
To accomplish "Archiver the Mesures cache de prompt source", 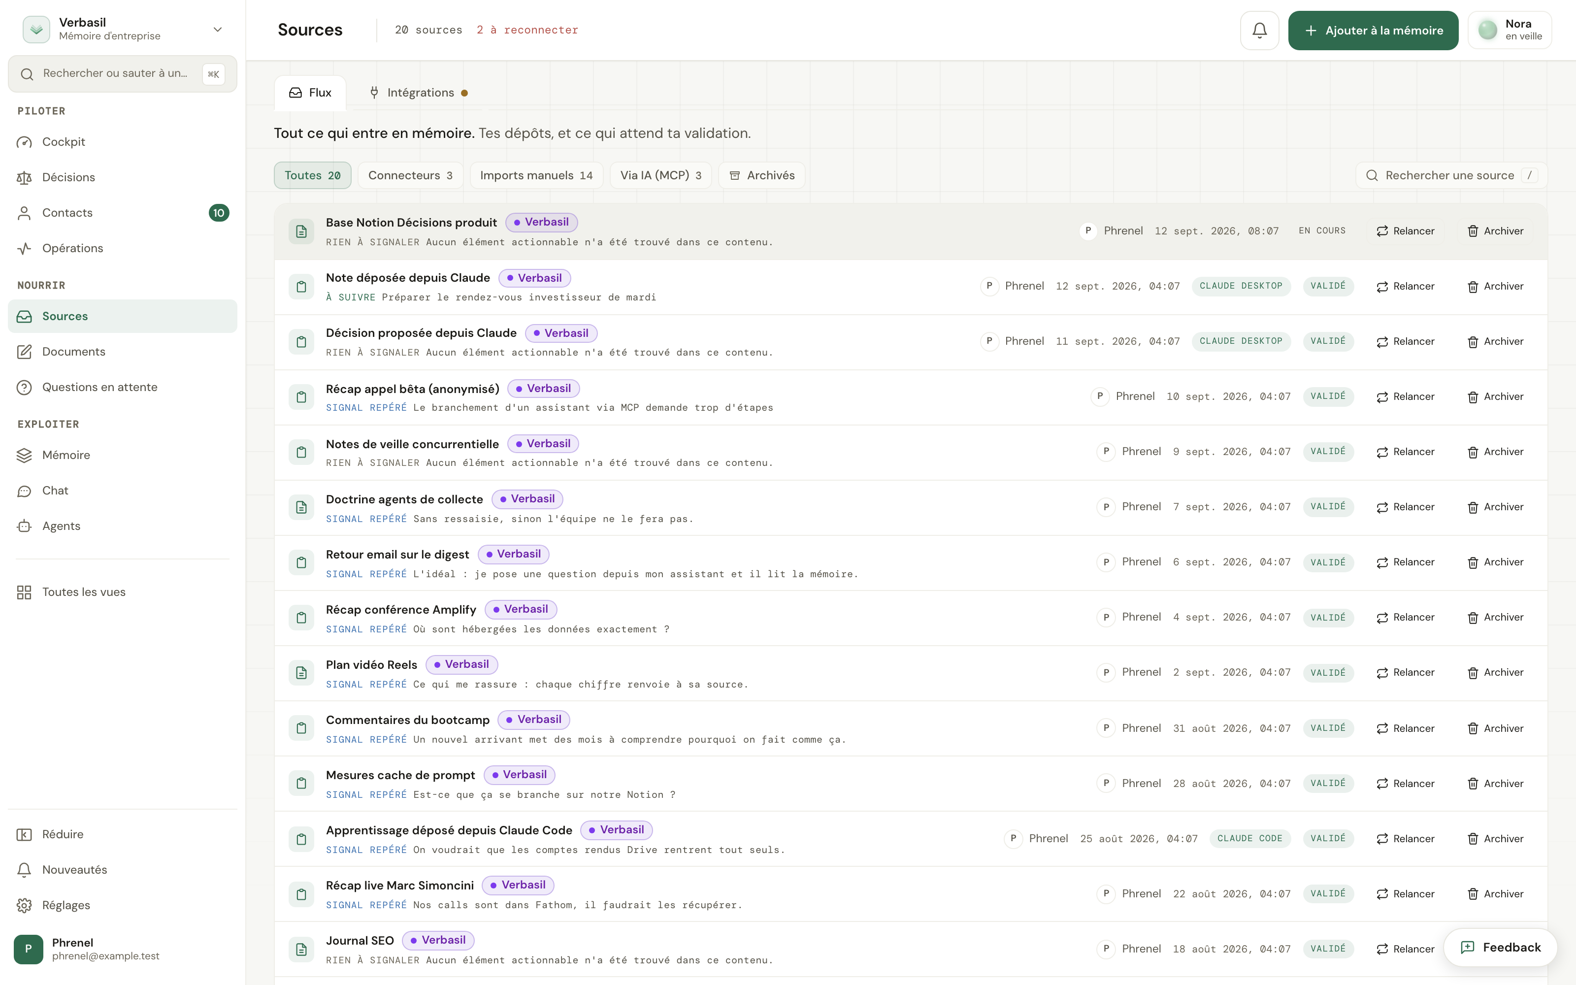I will pyautogui.click(x=1495, y=783).
